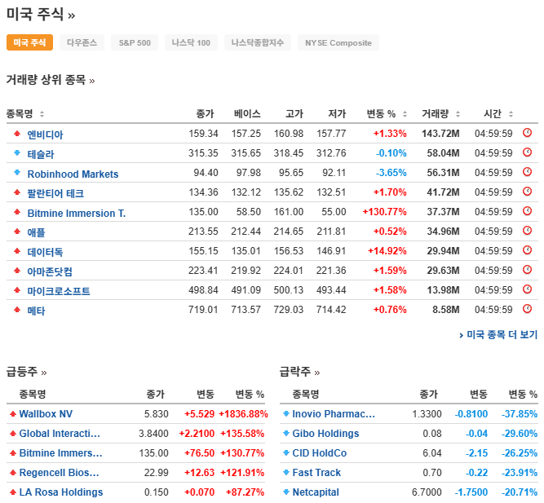Click the clock icon in the Bitmine Immersion T. row
544x503 pixels.
pos(527,211)
